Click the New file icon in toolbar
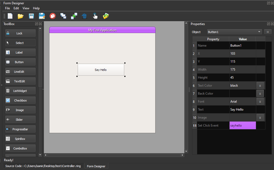 click(x=10, y=16)
